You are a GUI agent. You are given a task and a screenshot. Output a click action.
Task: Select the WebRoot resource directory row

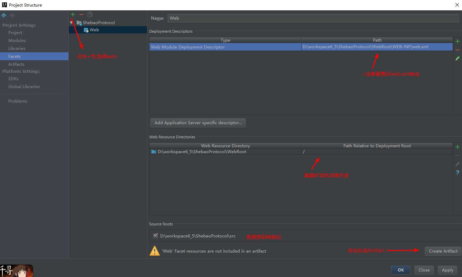click(x=301, y=152)
